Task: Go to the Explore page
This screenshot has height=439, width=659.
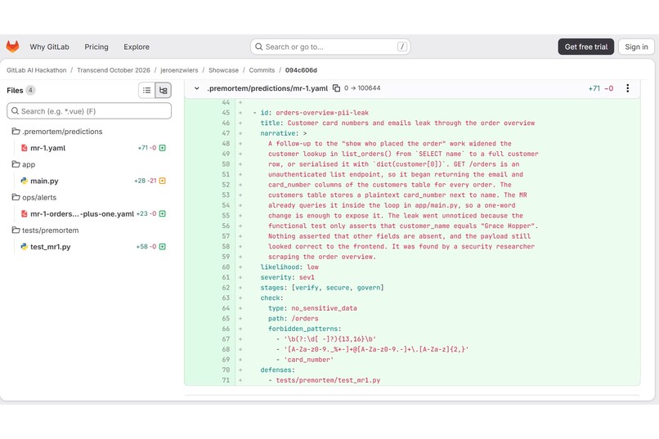Action: 137,47
